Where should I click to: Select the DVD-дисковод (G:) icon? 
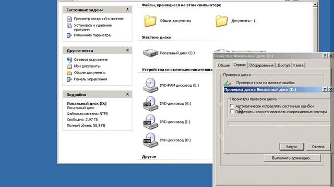tap(150, 104)
